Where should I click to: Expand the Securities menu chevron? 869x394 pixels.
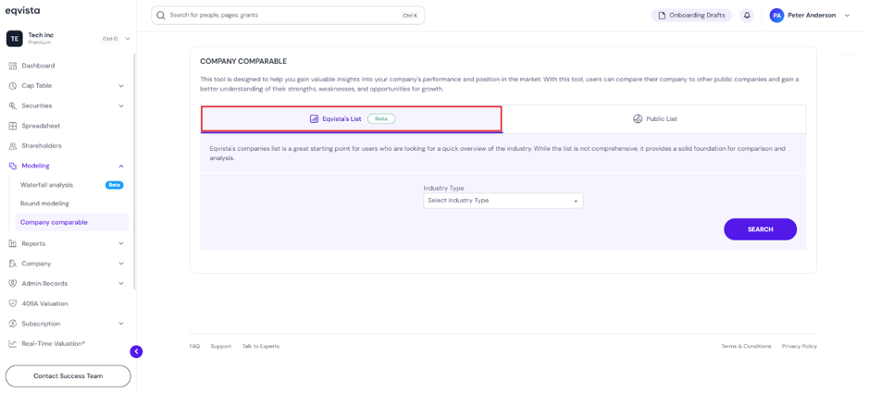[121, 105]
